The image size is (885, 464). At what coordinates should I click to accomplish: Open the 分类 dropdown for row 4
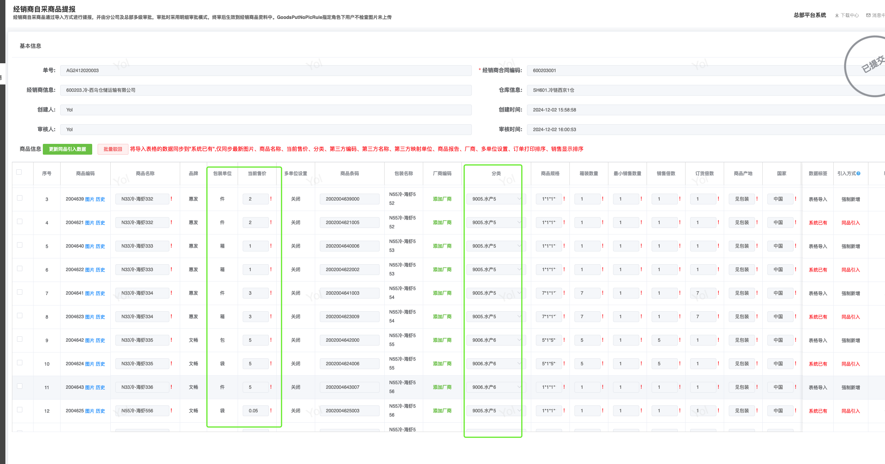(494, 223)
